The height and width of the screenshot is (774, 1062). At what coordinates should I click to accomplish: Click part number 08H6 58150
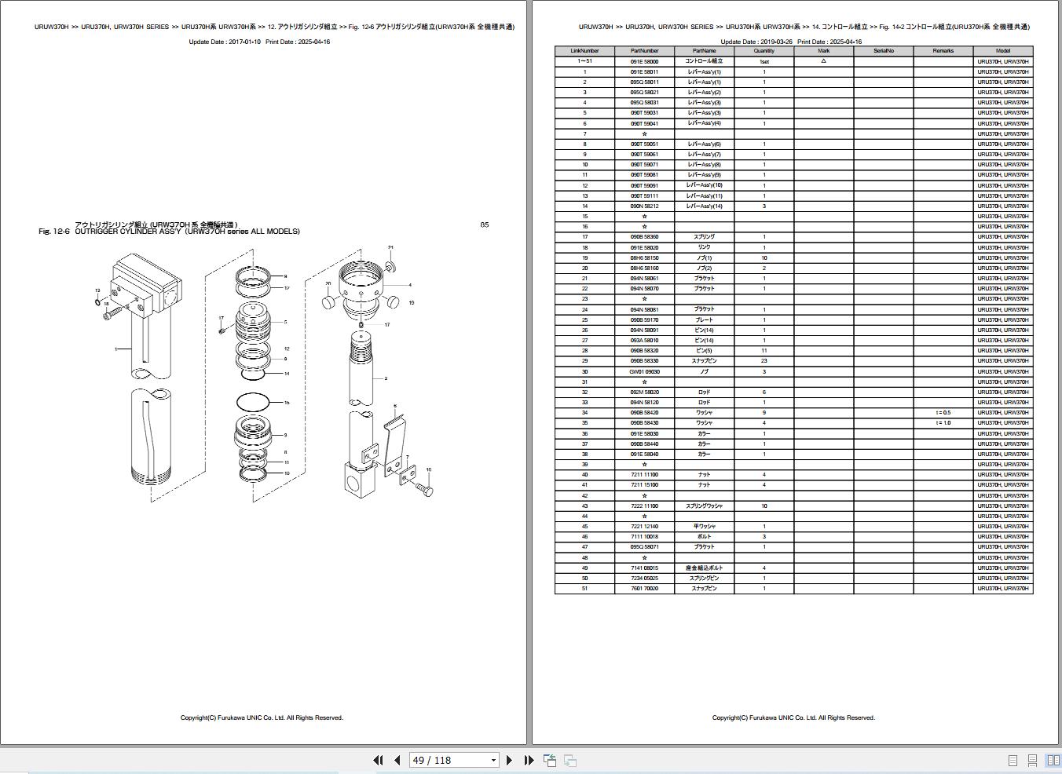click(644, 257)
